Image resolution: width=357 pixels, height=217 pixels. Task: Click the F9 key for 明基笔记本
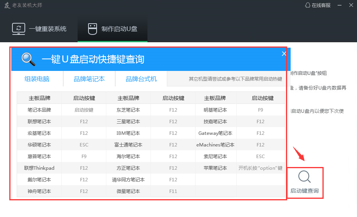[260, 110]
